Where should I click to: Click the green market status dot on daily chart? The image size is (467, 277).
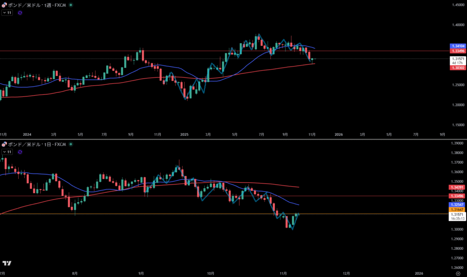point(70,144)
